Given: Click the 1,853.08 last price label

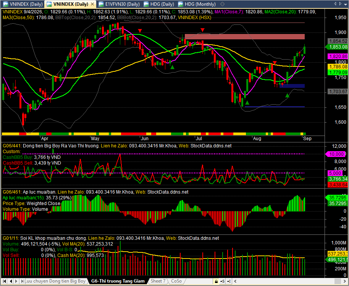Looking at the screenshot, I should coord(337,47).
